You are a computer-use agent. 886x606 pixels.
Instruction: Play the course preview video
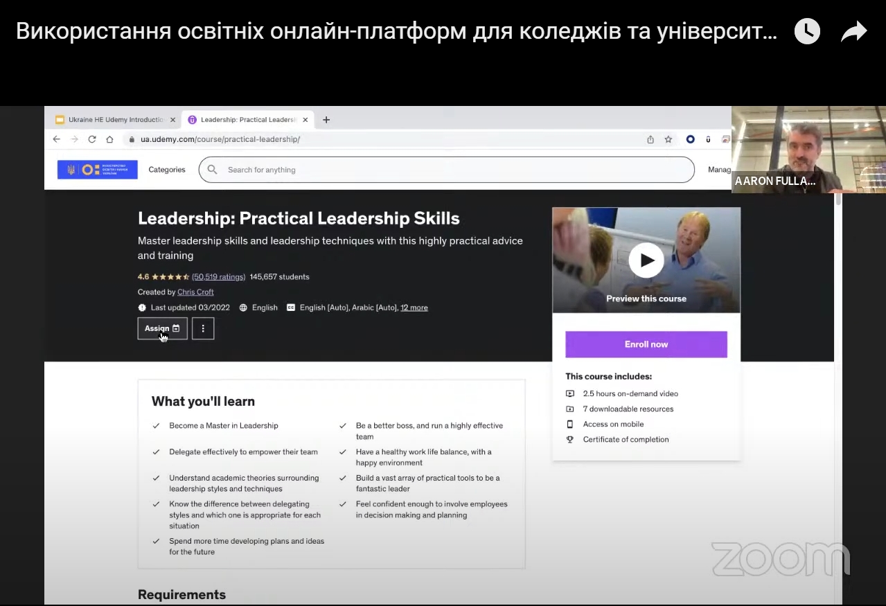646,260
